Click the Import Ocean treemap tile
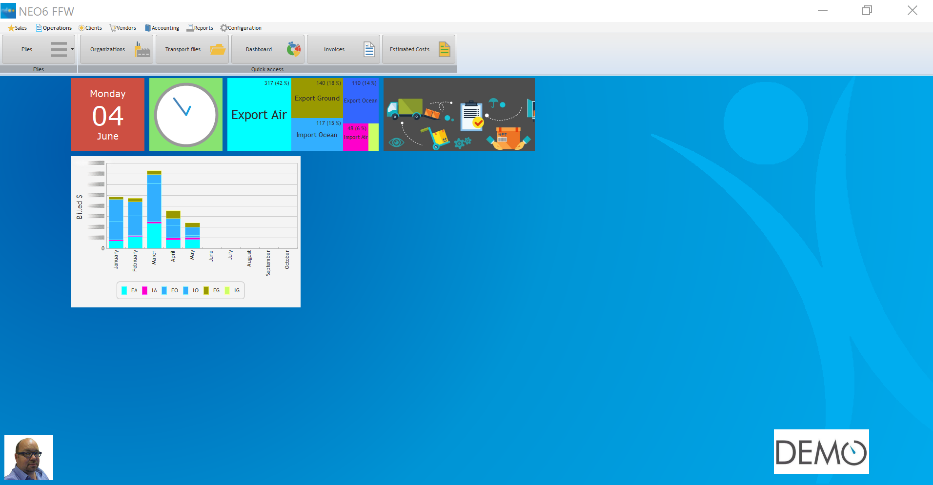Image resolution: width=933 pixels, height=485 pixels. point(317,135)
